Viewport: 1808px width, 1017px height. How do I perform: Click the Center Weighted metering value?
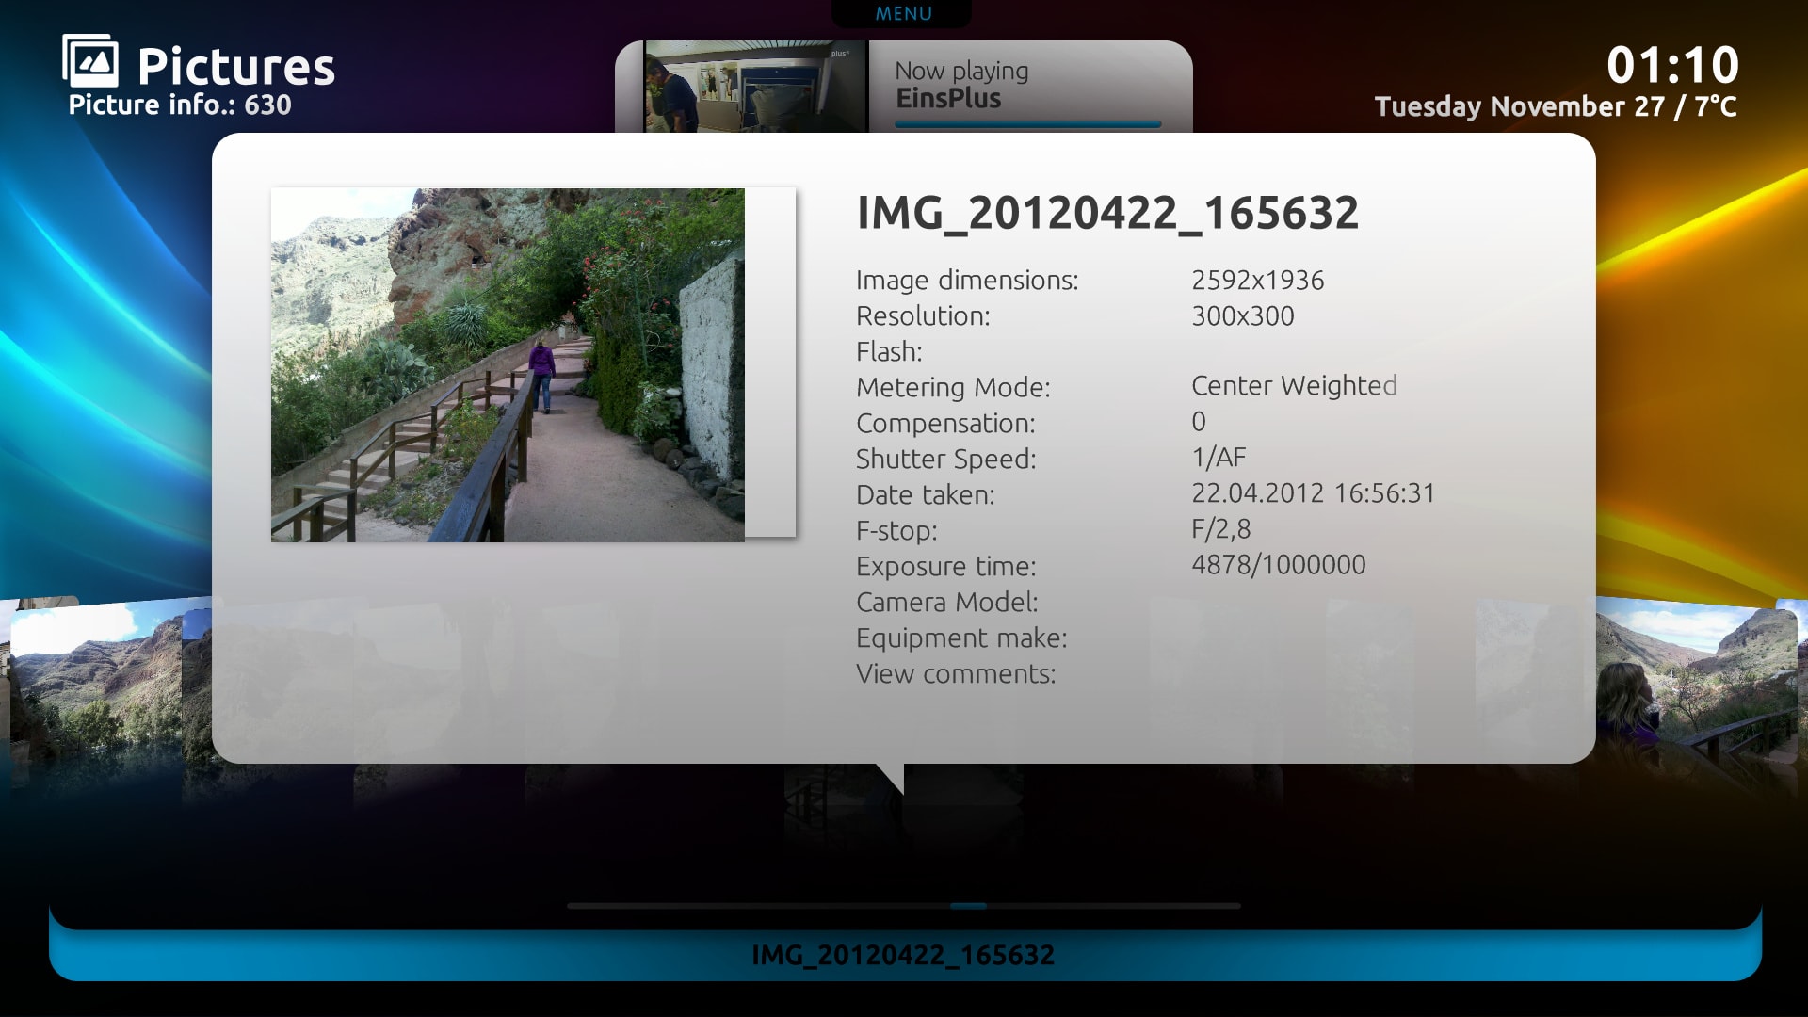click(1294, 386)
